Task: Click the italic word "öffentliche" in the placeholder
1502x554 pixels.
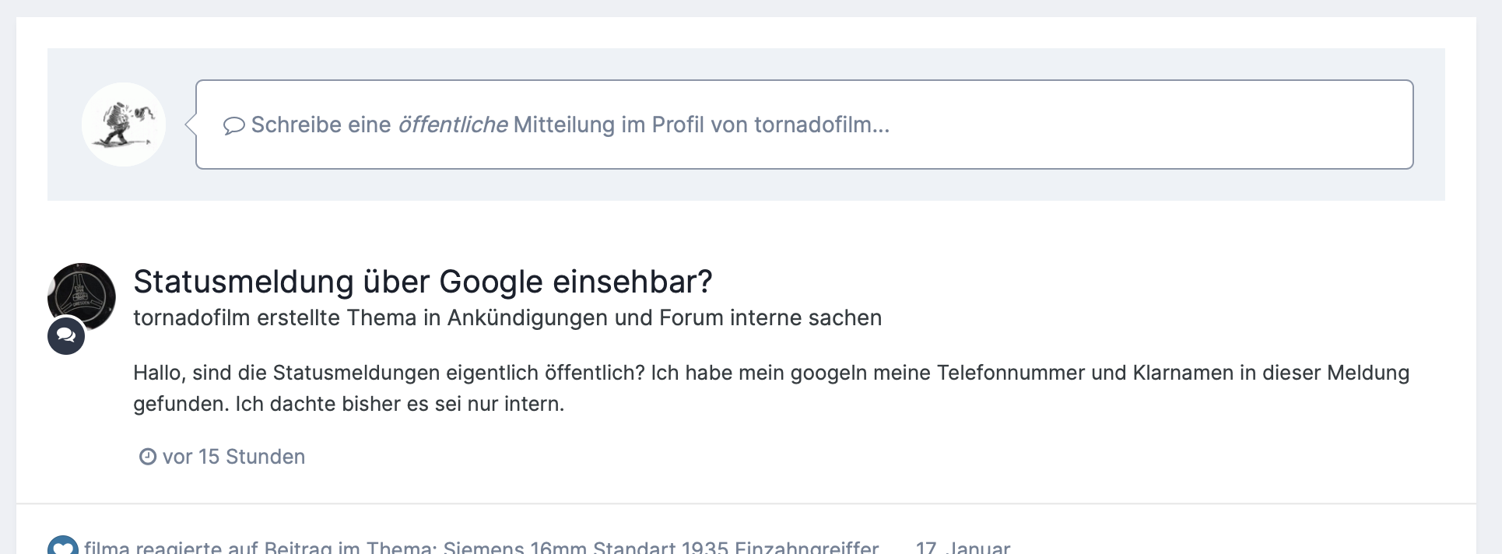Action: (x=453, y=125)
